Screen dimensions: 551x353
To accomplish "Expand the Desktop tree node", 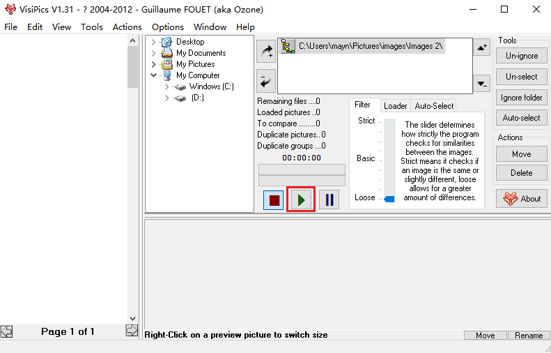I will pos(153,42).
